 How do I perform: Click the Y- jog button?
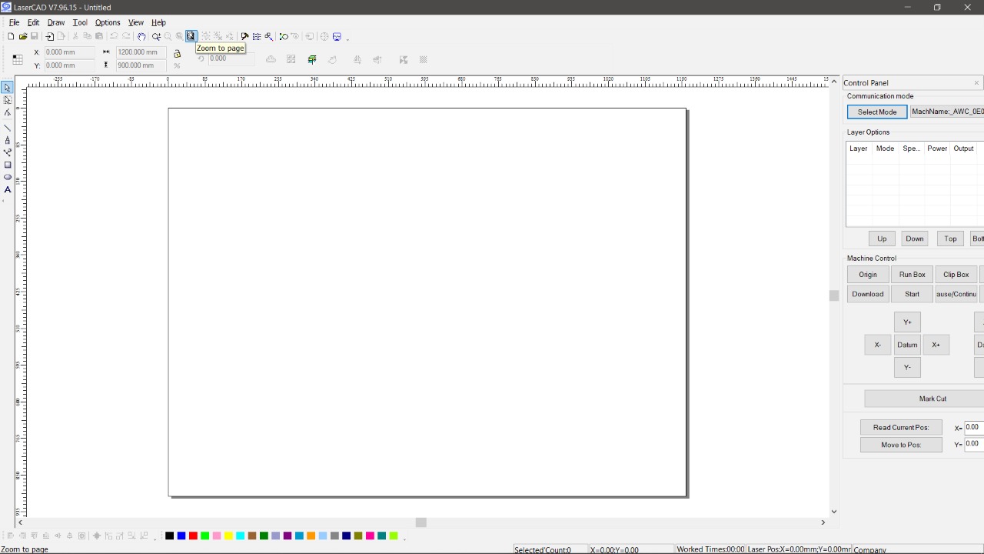(907, 368)
